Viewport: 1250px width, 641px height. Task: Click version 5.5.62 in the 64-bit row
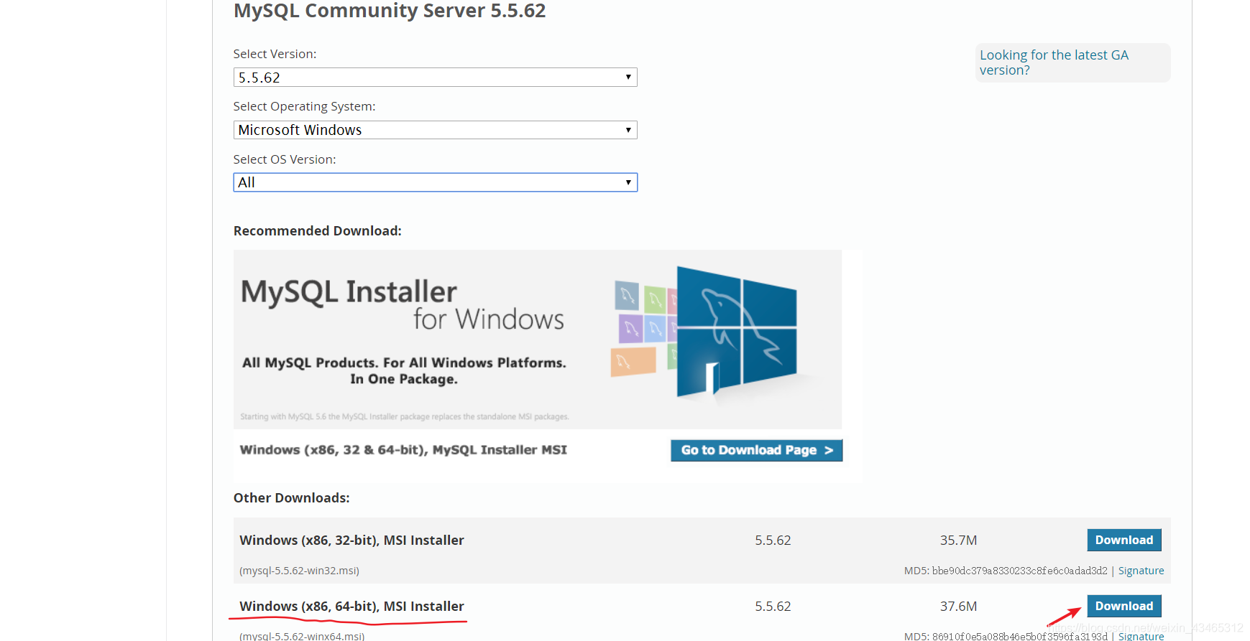(x=773, y=606)
